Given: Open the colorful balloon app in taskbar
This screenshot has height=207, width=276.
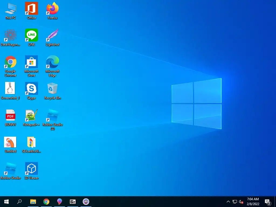Looking at the screenshot, I should click(x=60, y=202).
